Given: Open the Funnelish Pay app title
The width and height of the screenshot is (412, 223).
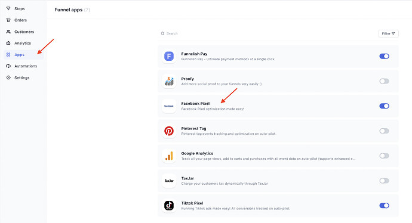Looking at the screenshot, I should tap(194, 54).
